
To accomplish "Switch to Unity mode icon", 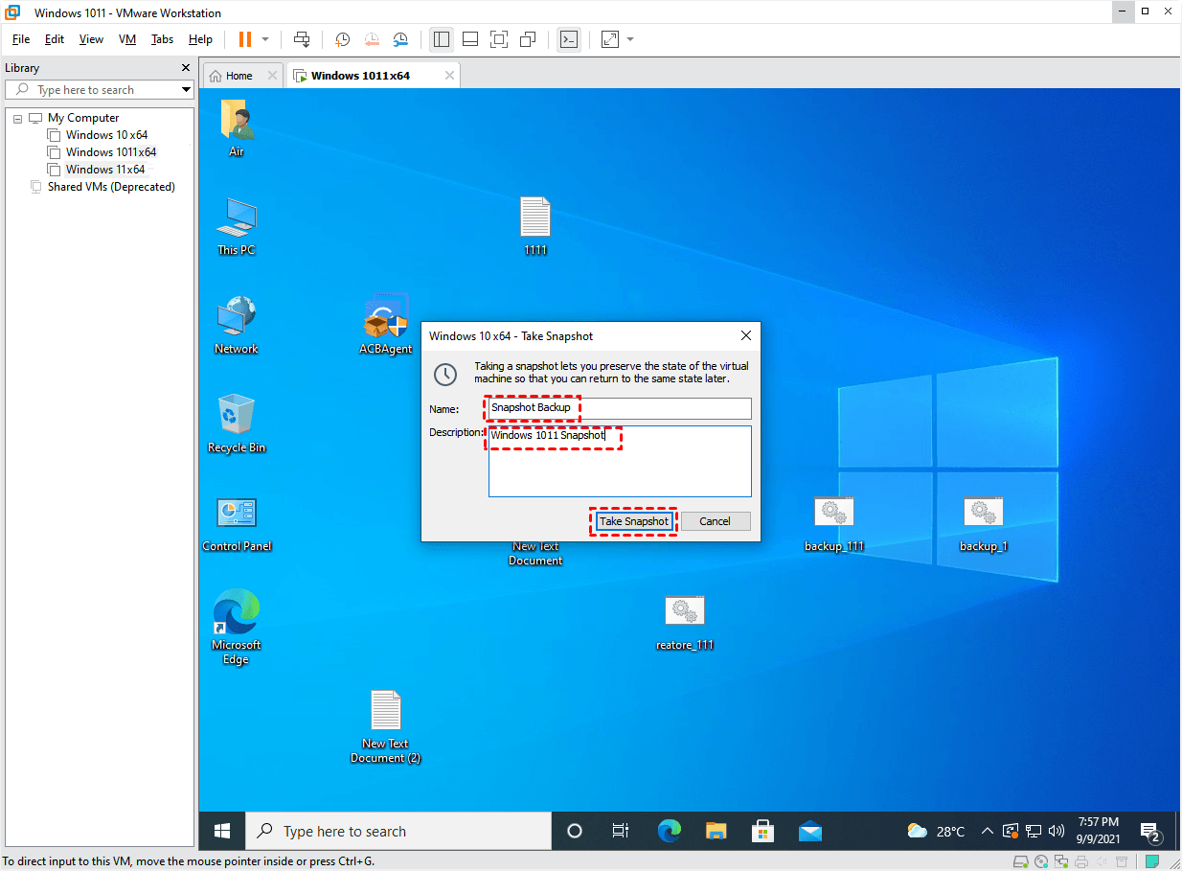I will coord(528,39).
